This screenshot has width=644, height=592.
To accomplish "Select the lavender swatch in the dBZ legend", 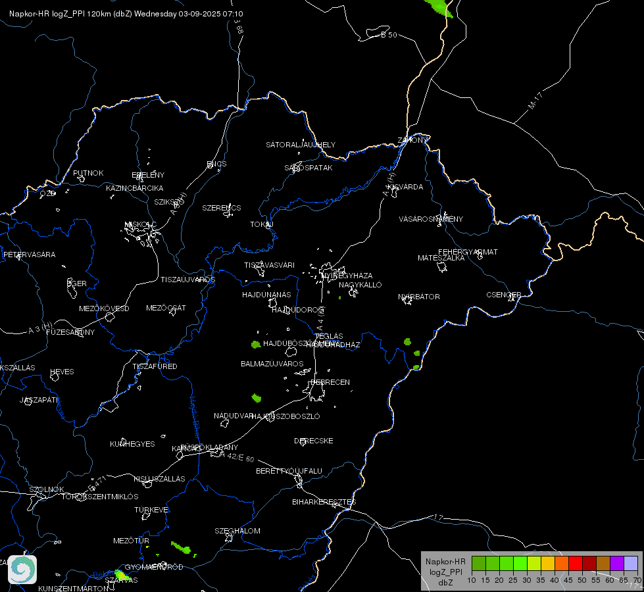I will click(631, 563).
